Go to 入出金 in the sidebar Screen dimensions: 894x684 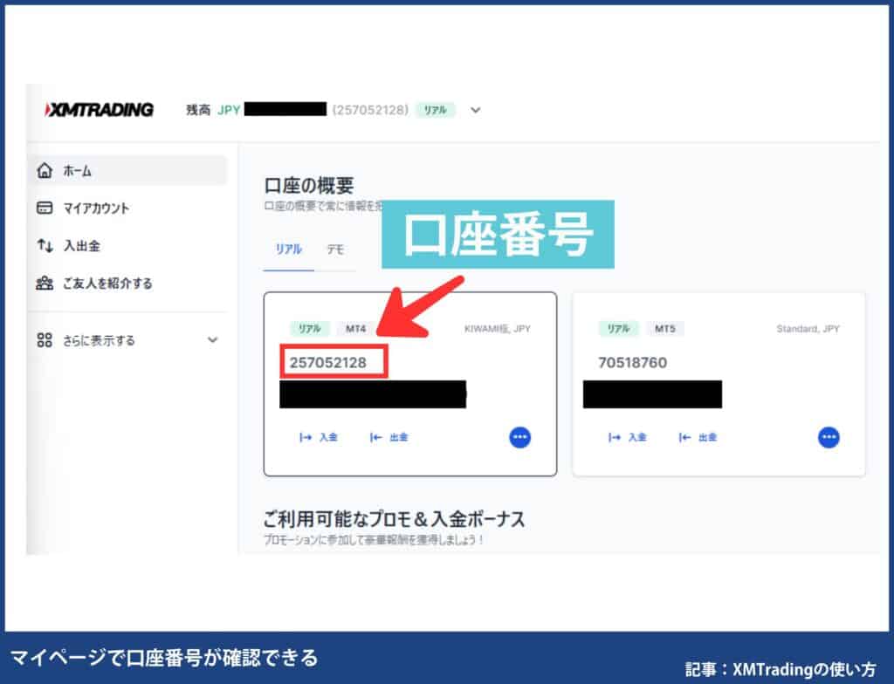pos(81,246)
